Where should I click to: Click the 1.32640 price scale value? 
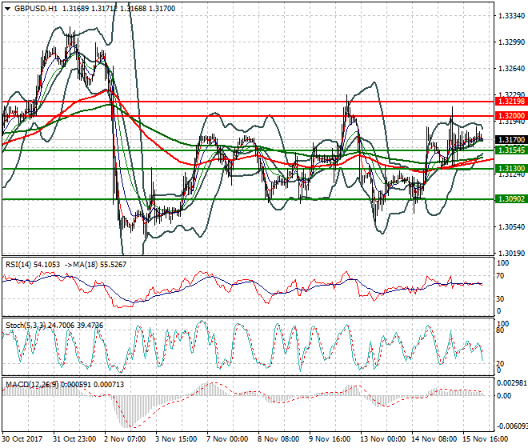(x=511, y=69)
